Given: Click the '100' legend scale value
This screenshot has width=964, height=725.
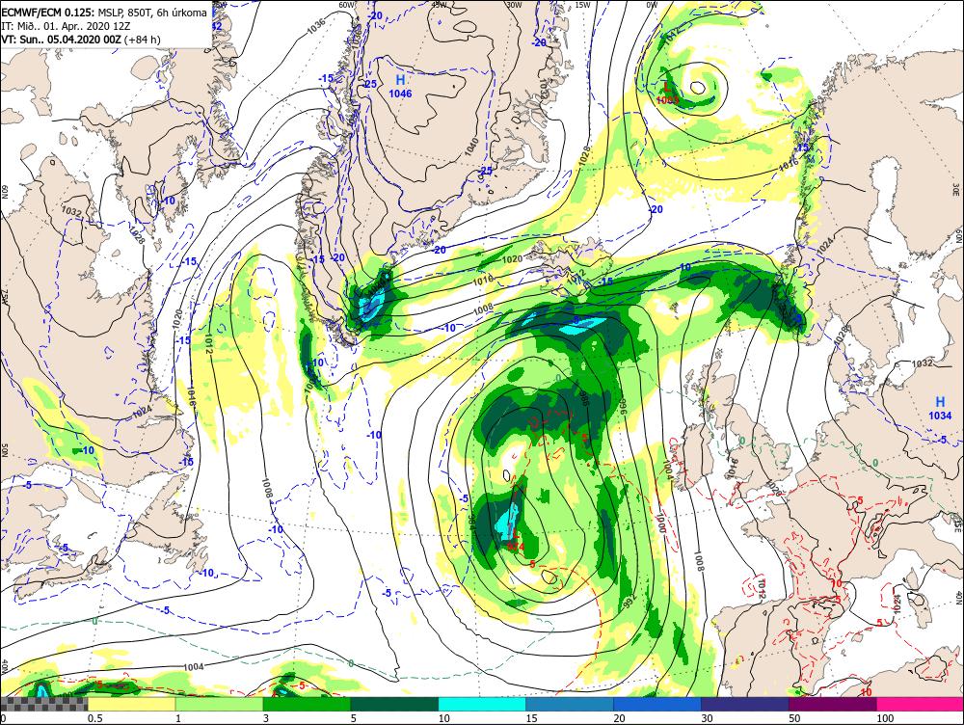Looking at the screenshot, I should coord(885,718).
